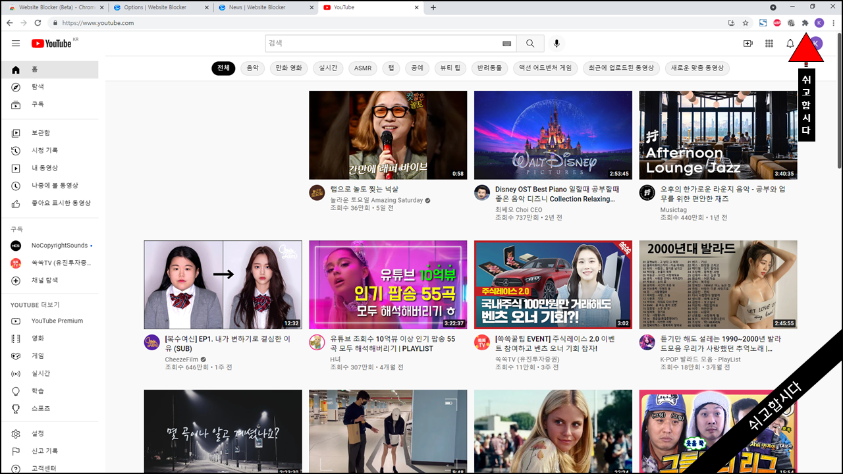Select 최근에 업로드된 동영상 chip
This screenshot has width=843, height=474.
coord(621,68)
